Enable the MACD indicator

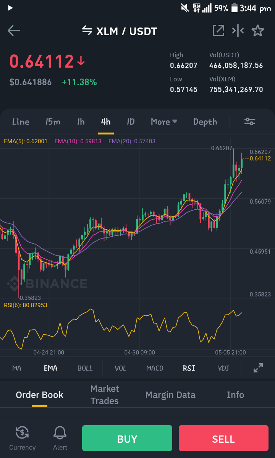155,368
